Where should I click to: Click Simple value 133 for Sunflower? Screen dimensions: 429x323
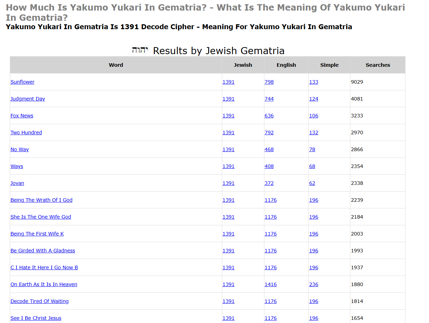tap(314, 82)
